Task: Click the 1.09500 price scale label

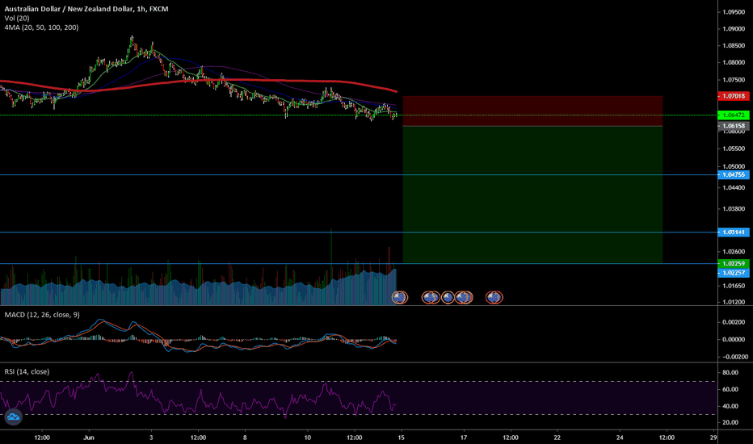Action: 734,12
